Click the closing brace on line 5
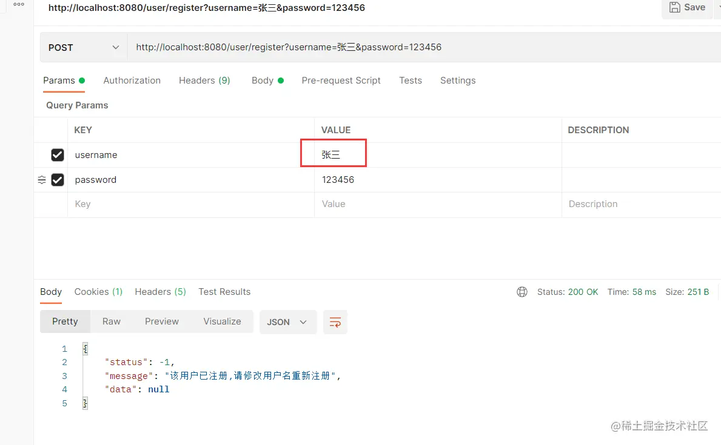The width and height of the screenshot is (721, 445). pos(85,403)
